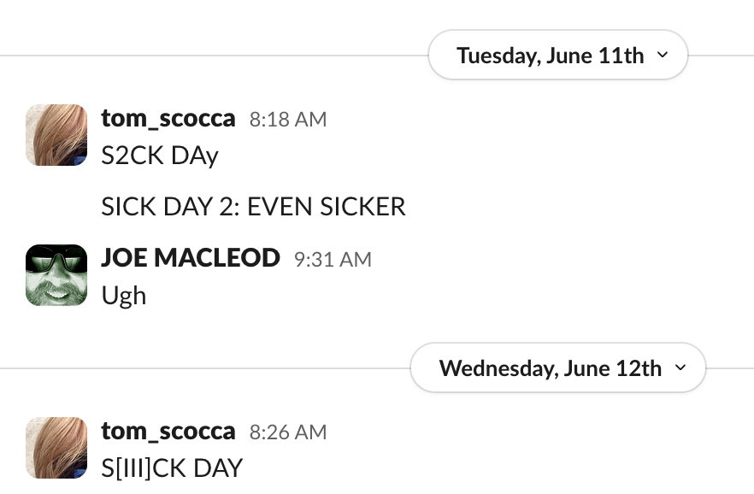Open tom_scocca's profile from the 8:26 AM message
Image resolution: width=754 pixels, height=494 pixels.
coord(168,432)
